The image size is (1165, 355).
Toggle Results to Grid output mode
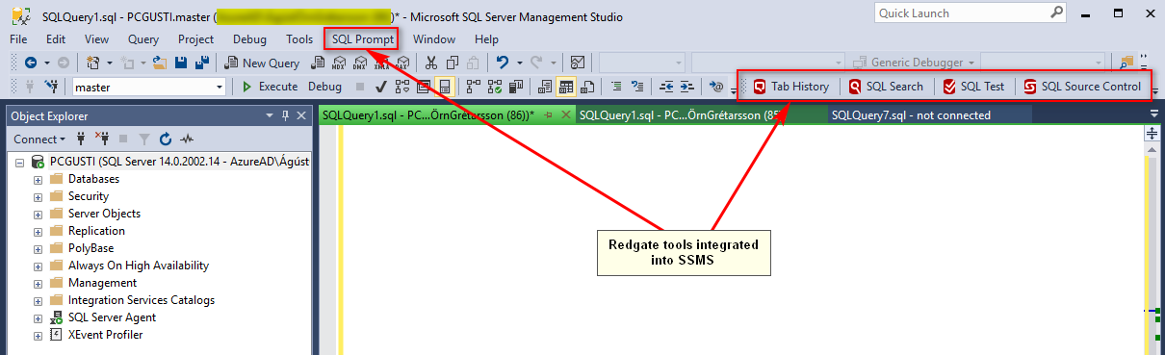tap(565, 87)
